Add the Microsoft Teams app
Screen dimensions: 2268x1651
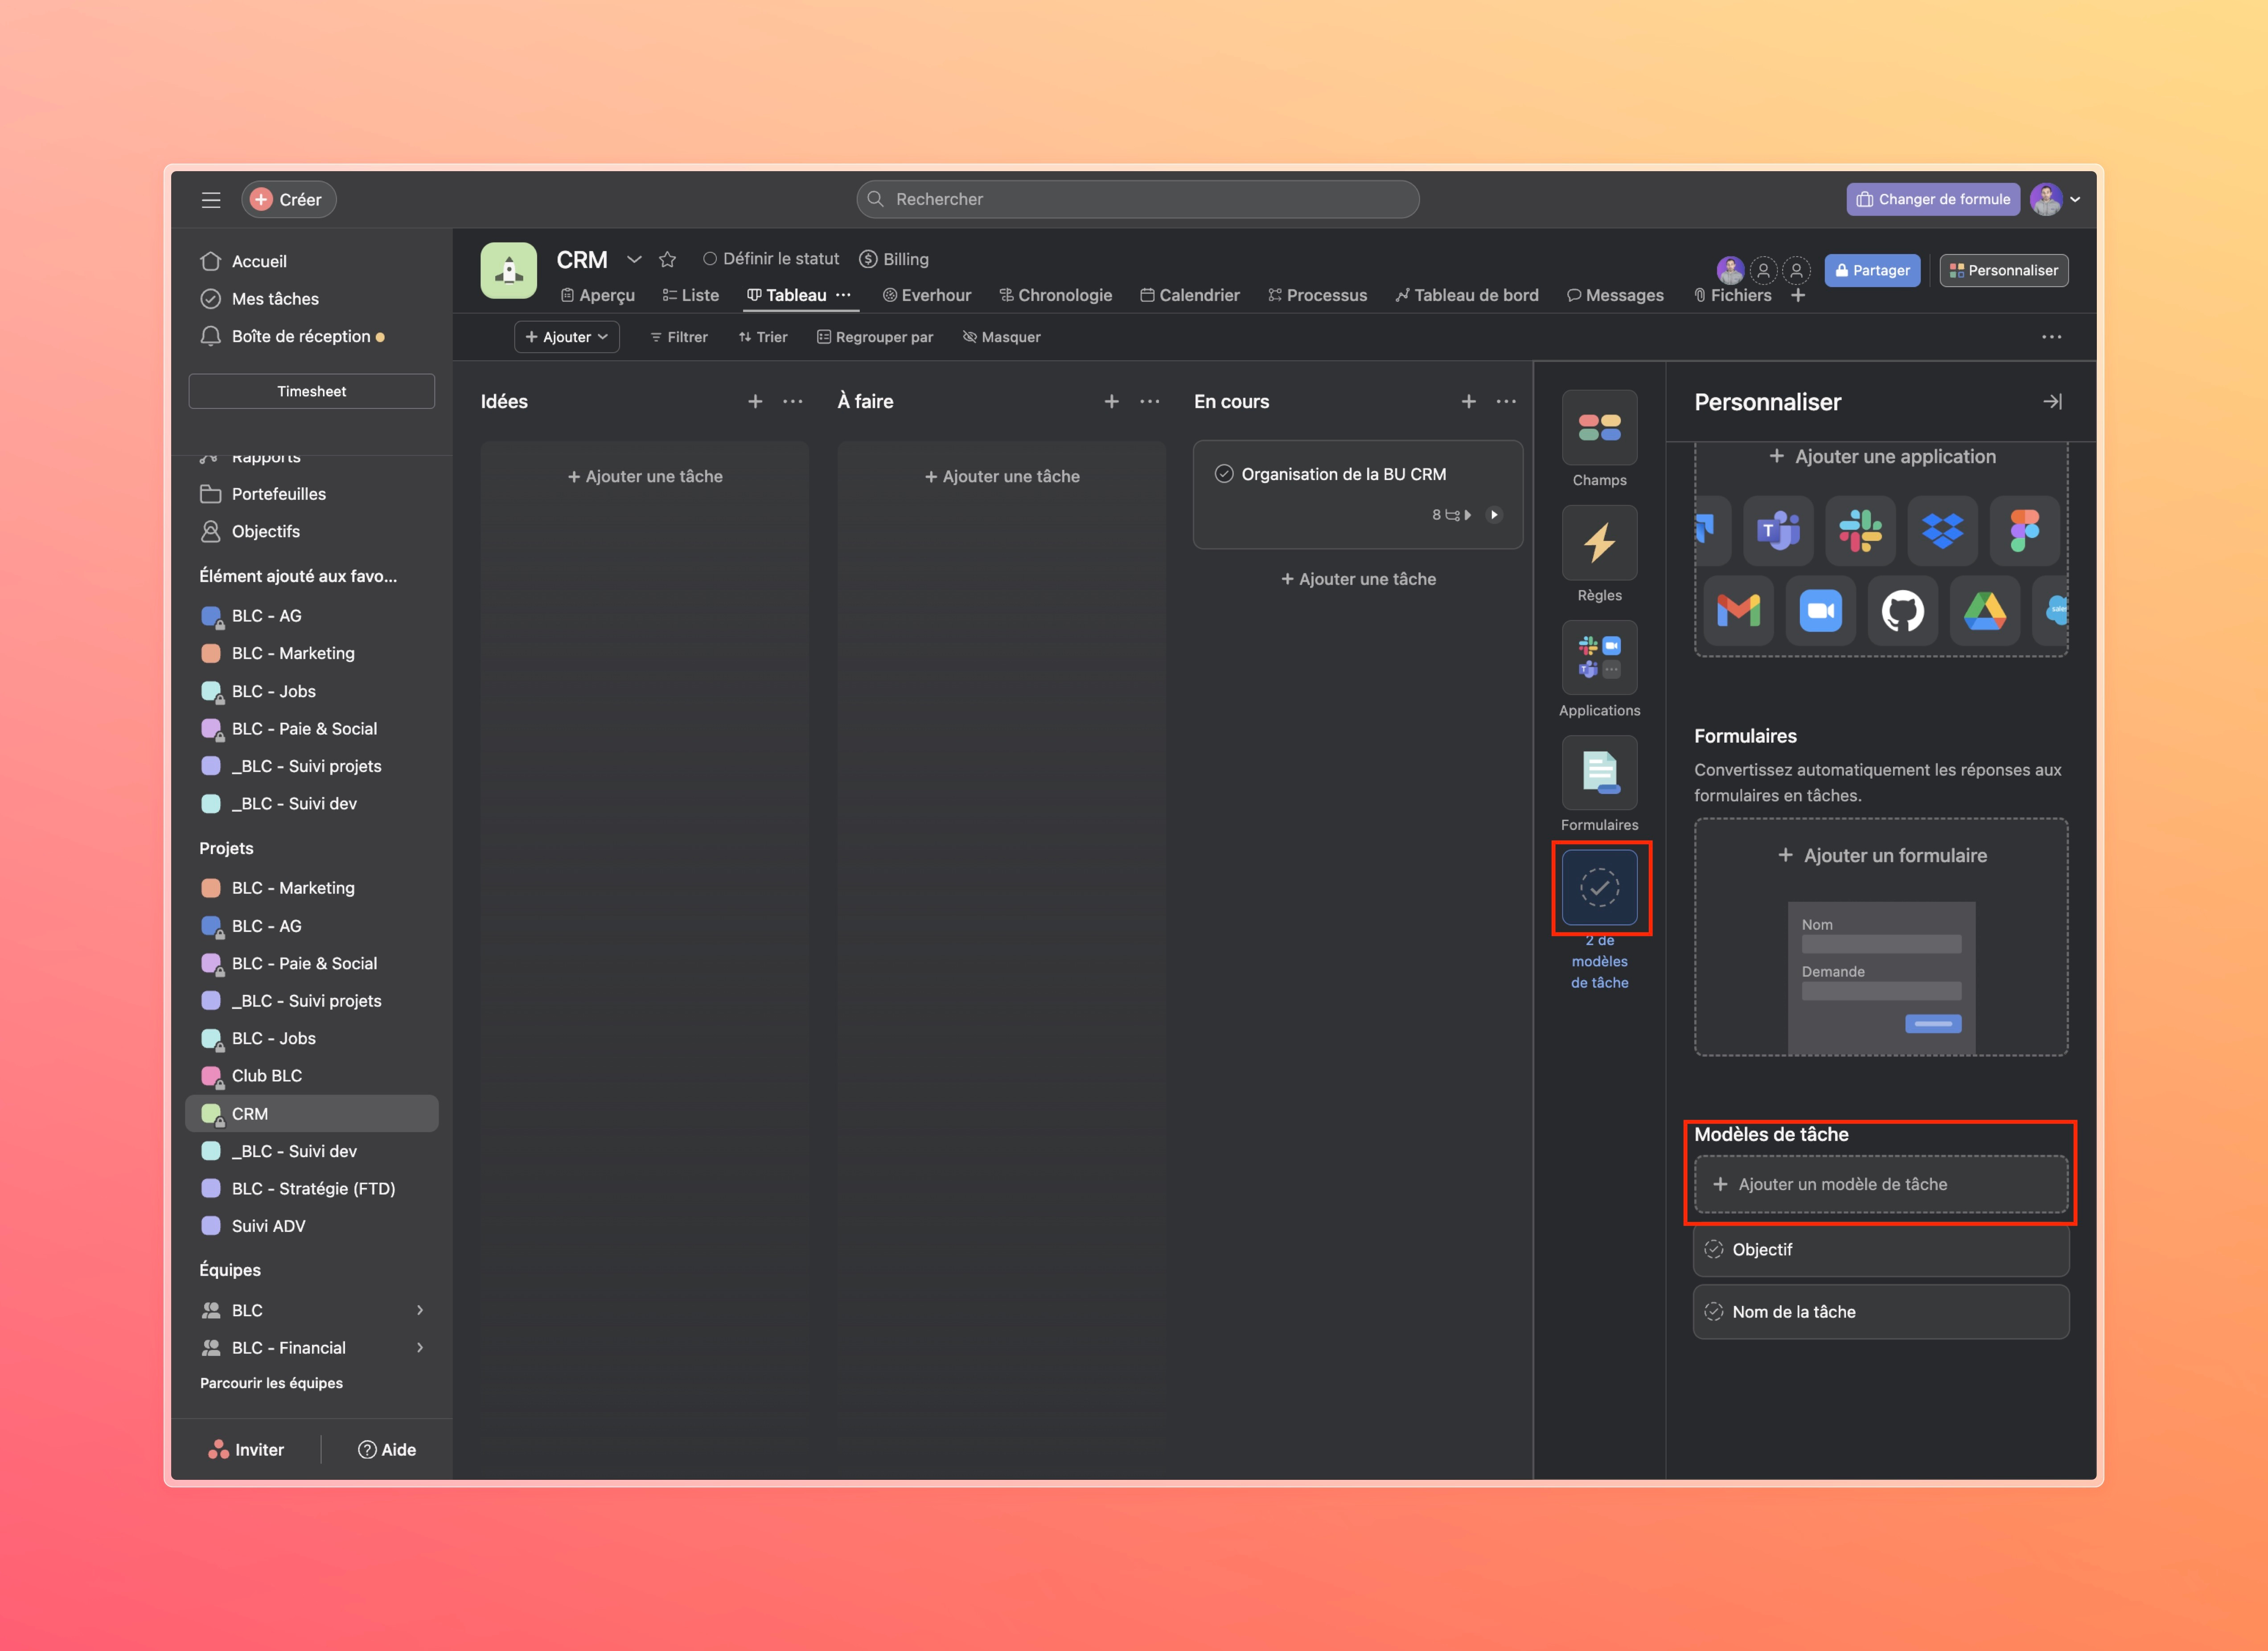[x=1778, y=531]
